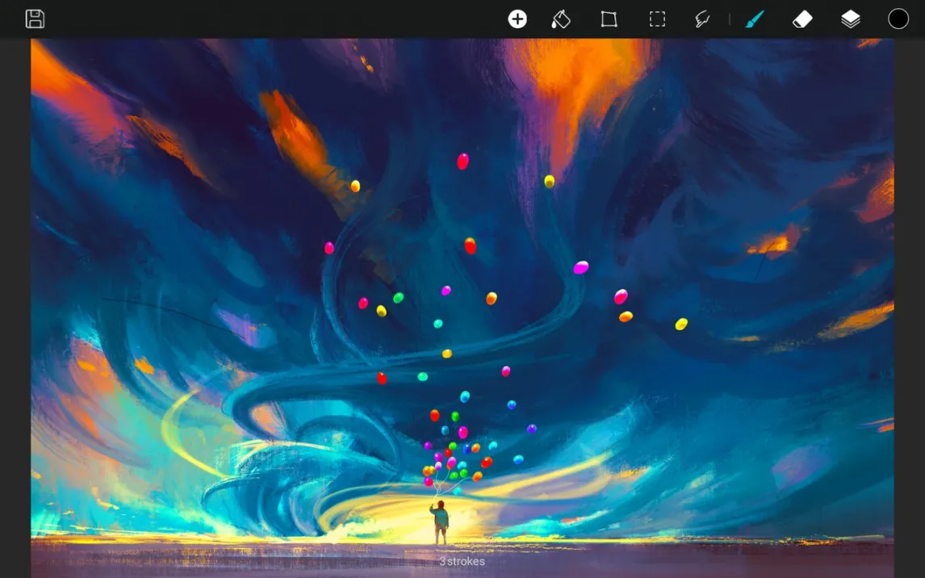Click the large magenta balloon right of center

point(581,267)
